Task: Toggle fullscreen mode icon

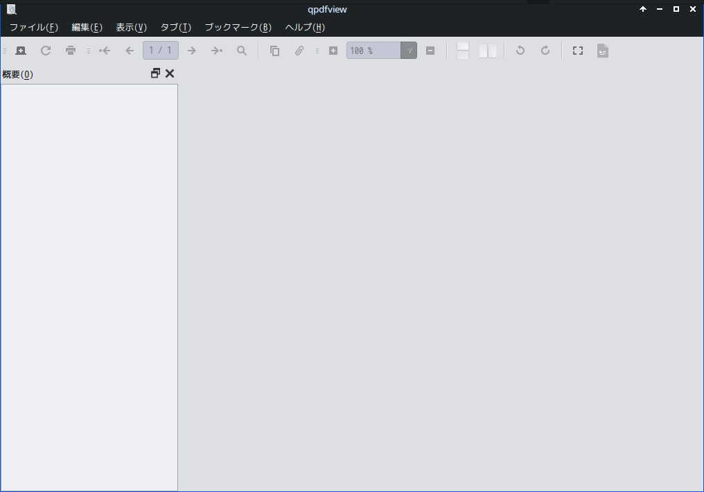Action: (x=578, y=51)
